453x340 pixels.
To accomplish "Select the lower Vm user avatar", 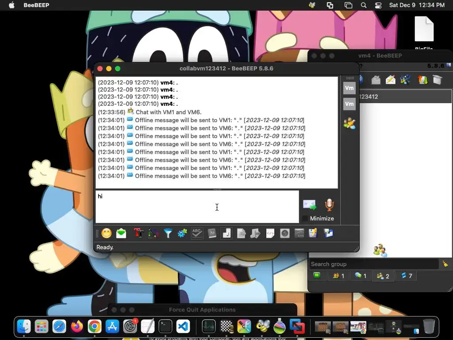I will pyautogui.click(x=349, y=104).
